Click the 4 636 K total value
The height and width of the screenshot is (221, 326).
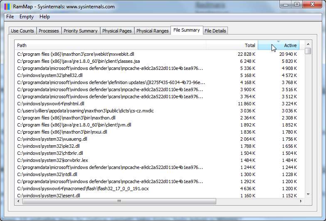click(x=248, y=189)
